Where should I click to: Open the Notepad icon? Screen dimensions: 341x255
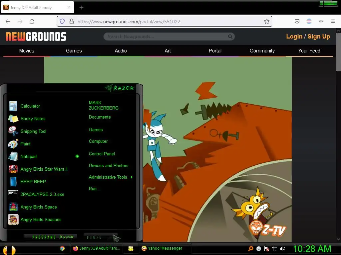pos(13,156)
